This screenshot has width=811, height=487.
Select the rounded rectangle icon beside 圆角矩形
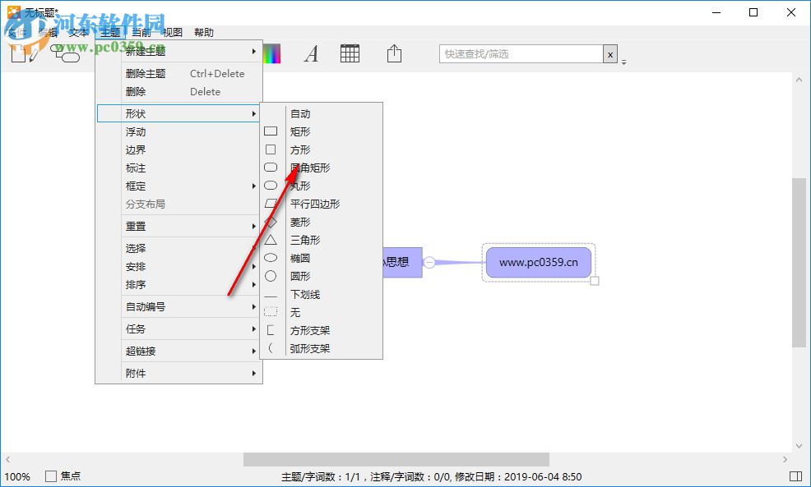click(271, 167)
